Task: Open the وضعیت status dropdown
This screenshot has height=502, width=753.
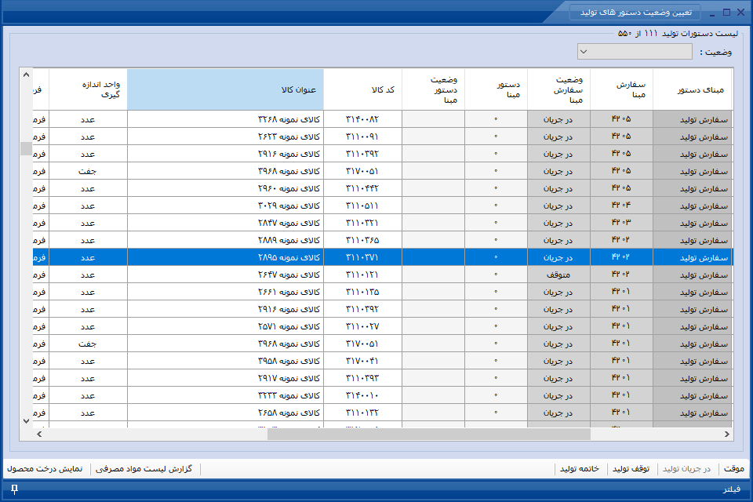Action: tap(635, 52)
